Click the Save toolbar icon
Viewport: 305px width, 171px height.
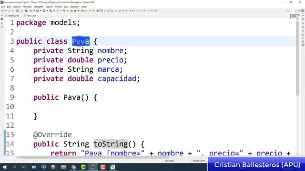point(9,11)
